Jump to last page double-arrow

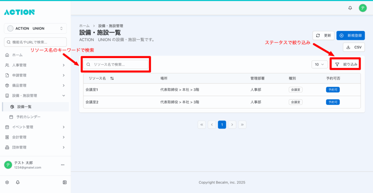[x=242, y=125]
